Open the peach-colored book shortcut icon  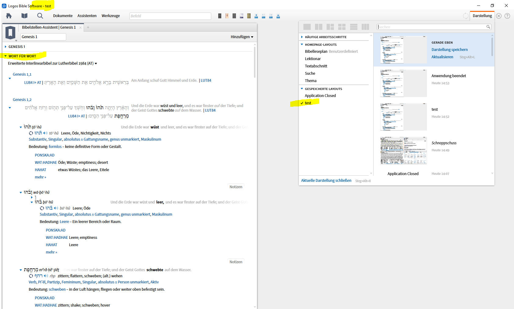pyautogui.click(x=227, y=16)
